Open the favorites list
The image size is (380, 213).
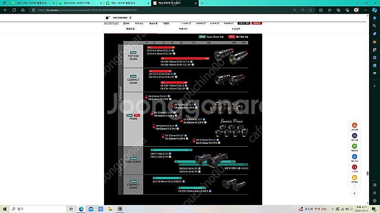(330, 10)
